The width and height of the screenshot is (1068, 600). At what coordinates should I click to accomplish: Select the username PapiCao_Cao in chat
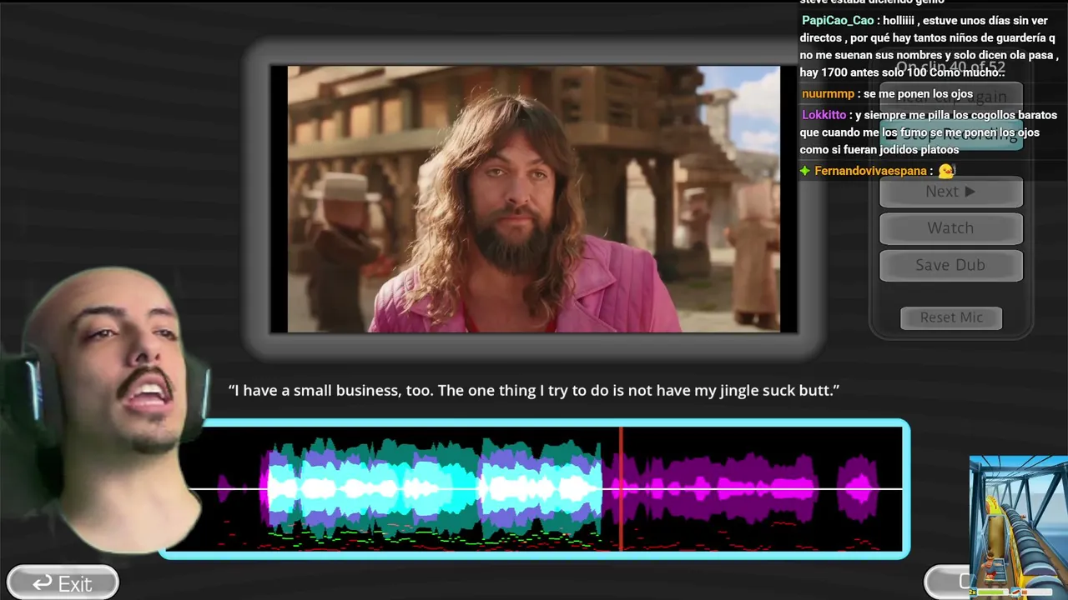(x=838, y=21)
